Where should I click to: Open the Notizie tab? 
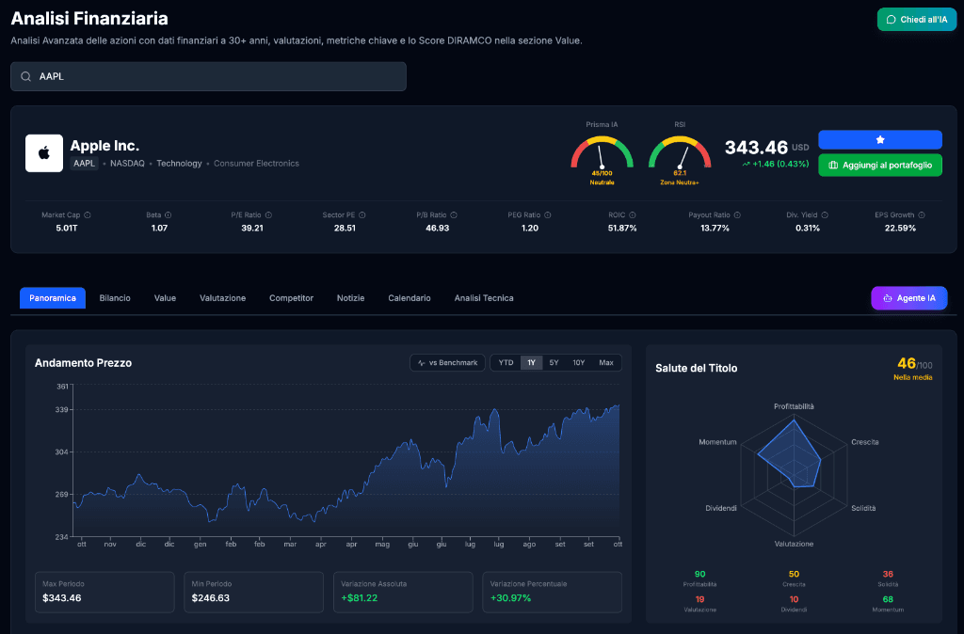pyautogui.click(x=350, y=298)
